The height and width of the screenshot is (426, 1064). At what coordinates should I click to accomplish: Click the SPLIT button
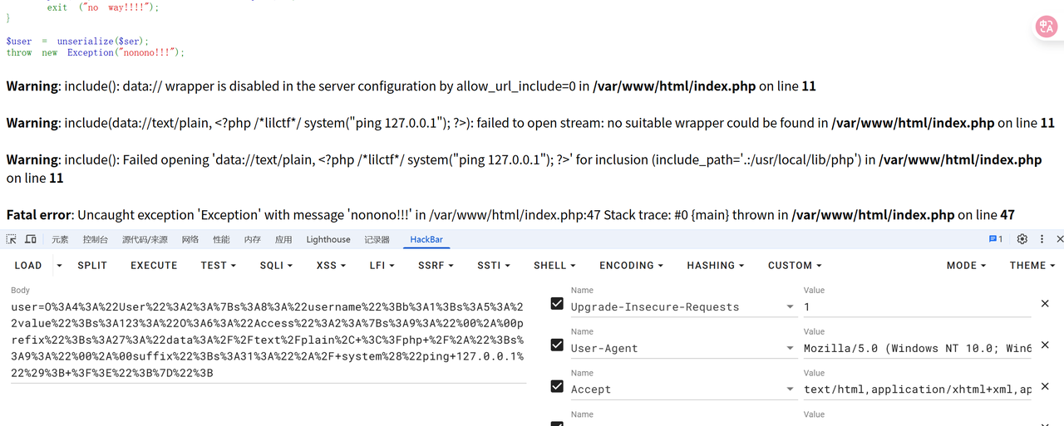[x=92, y=266]
